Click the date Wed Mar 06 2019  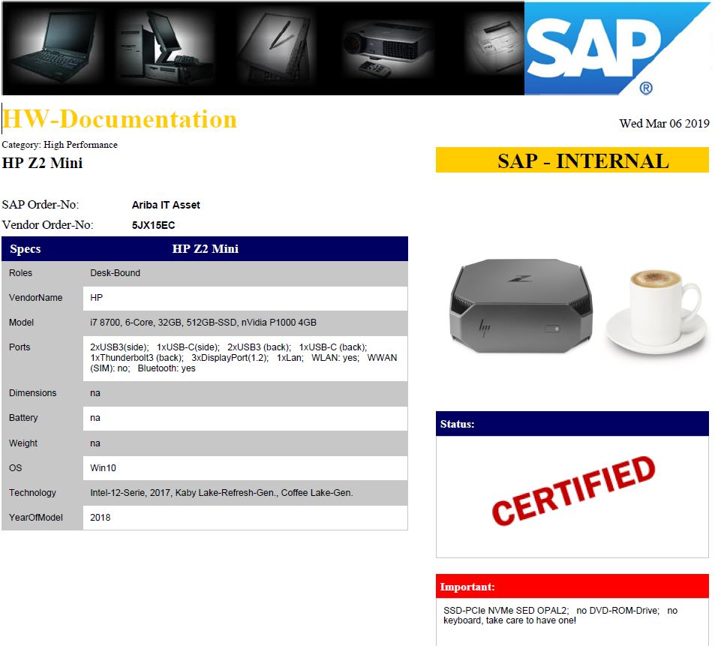664,123
